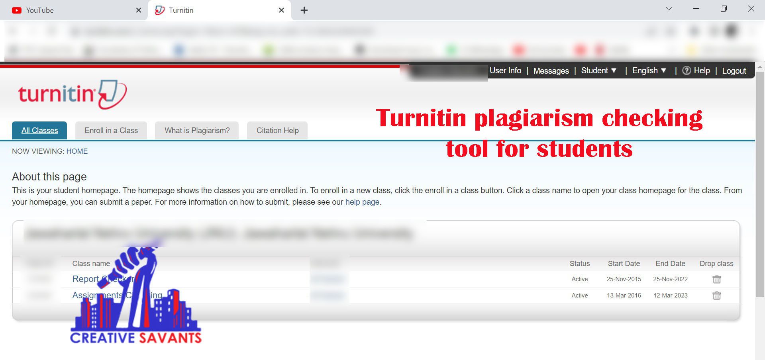Viewport: 765px width, 360px height.
Task: Open the English language dropdown
Action: coord(649,70)
